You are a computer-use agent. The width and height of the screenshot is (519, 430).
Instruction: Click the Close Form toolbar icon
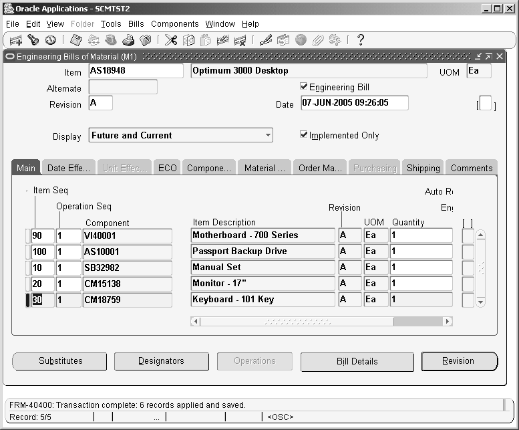[x=146, y=40]
